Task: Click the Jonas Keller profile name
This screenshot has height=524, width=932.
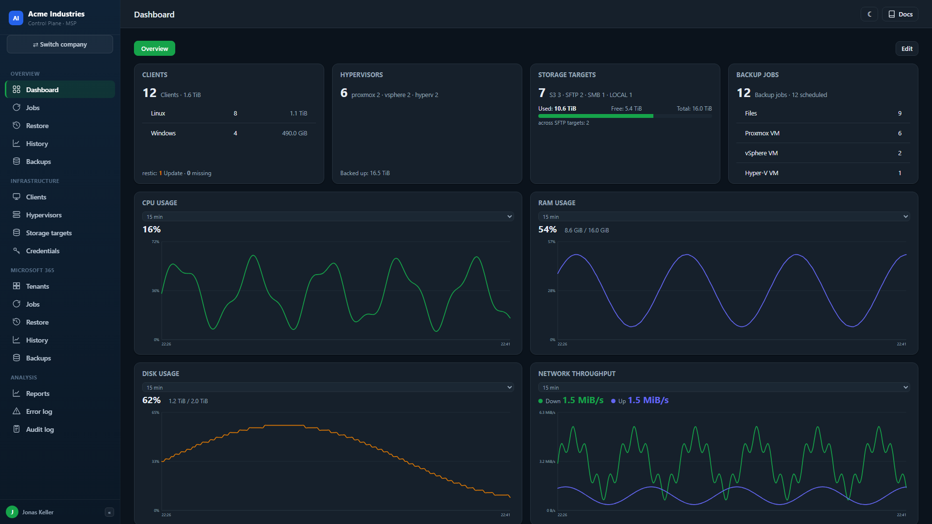Action: [x=38, y=512]
